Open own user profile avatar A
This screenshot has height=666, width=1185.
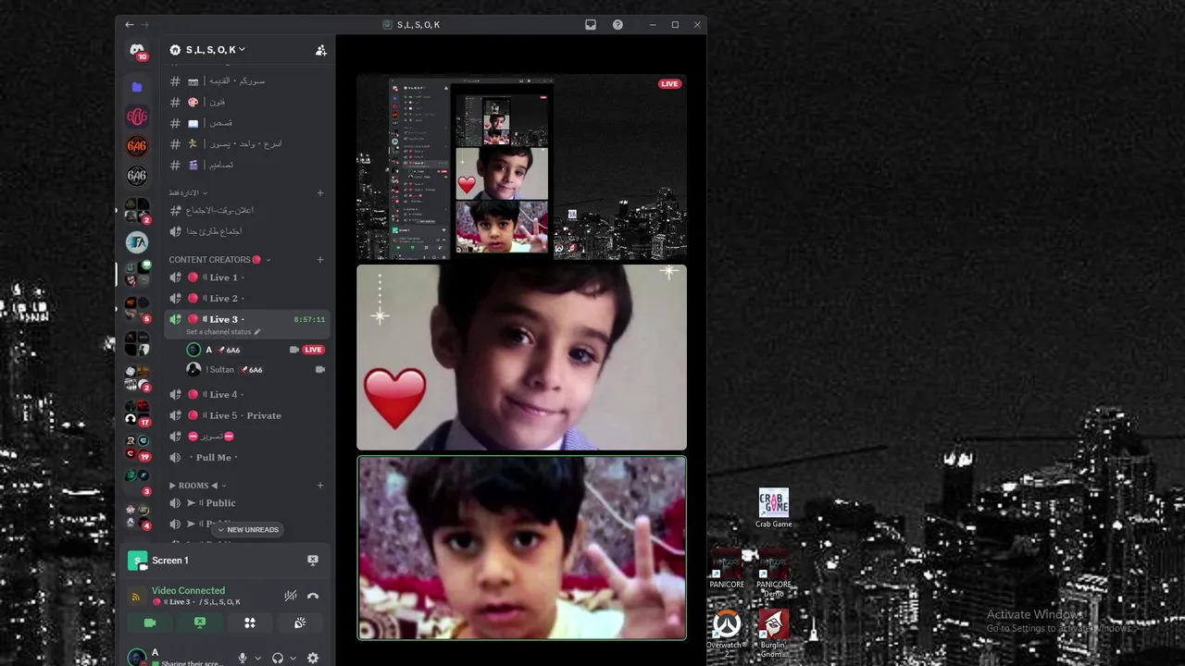click(137, 658)
